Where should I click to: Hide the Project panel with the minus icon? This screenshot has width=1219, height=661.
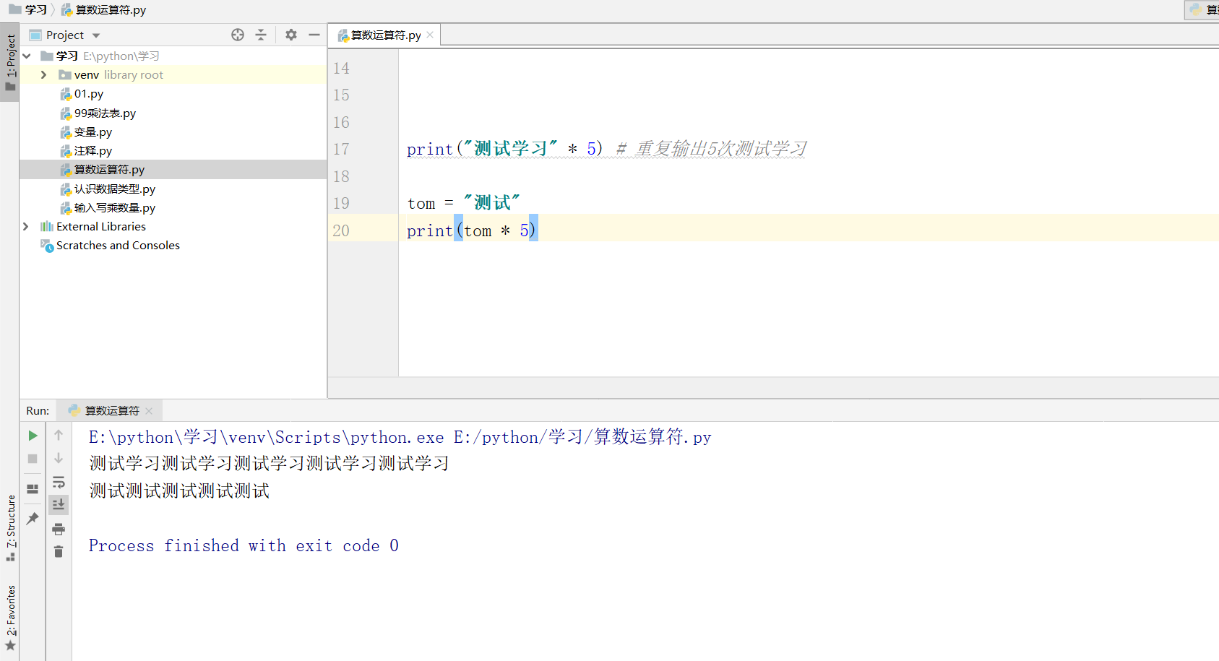tap(314, 35)
